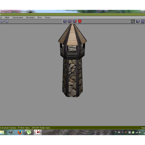Select edge selection mode cube
Screen dimensions: 145x145
tap(70, 21)
